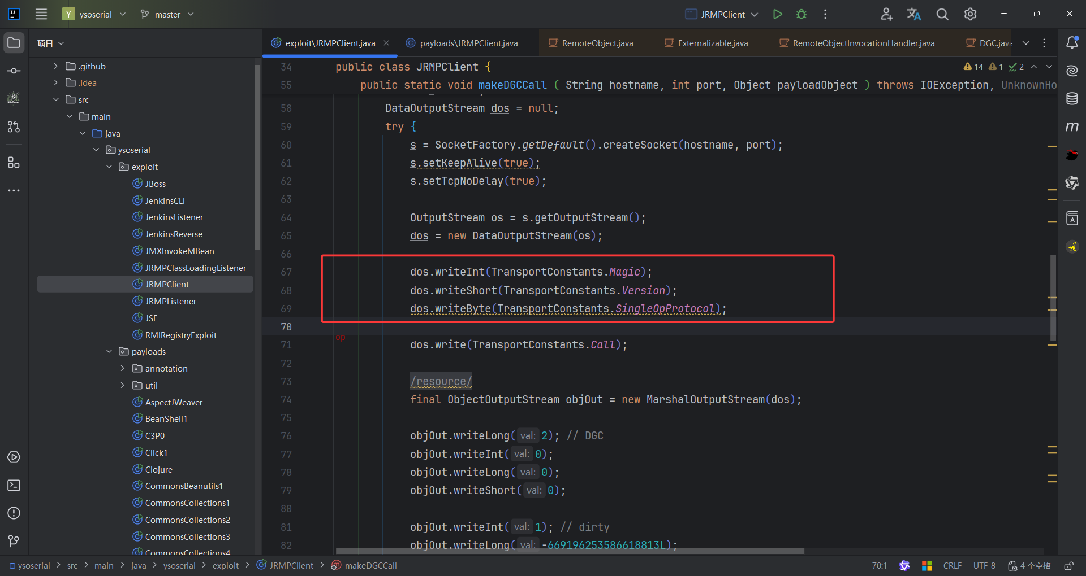The height and width of the screenshot is (576, 1086).
Task: Collapse the exploit package
Action: 109,167
